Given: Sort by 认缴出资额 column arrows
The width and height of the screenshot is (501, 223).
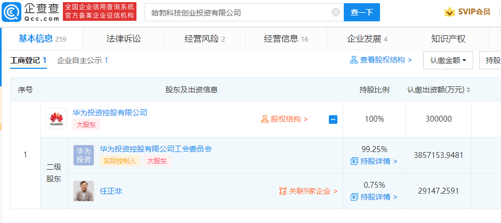Looking at the screenshot, I should [x=468, y=90].
